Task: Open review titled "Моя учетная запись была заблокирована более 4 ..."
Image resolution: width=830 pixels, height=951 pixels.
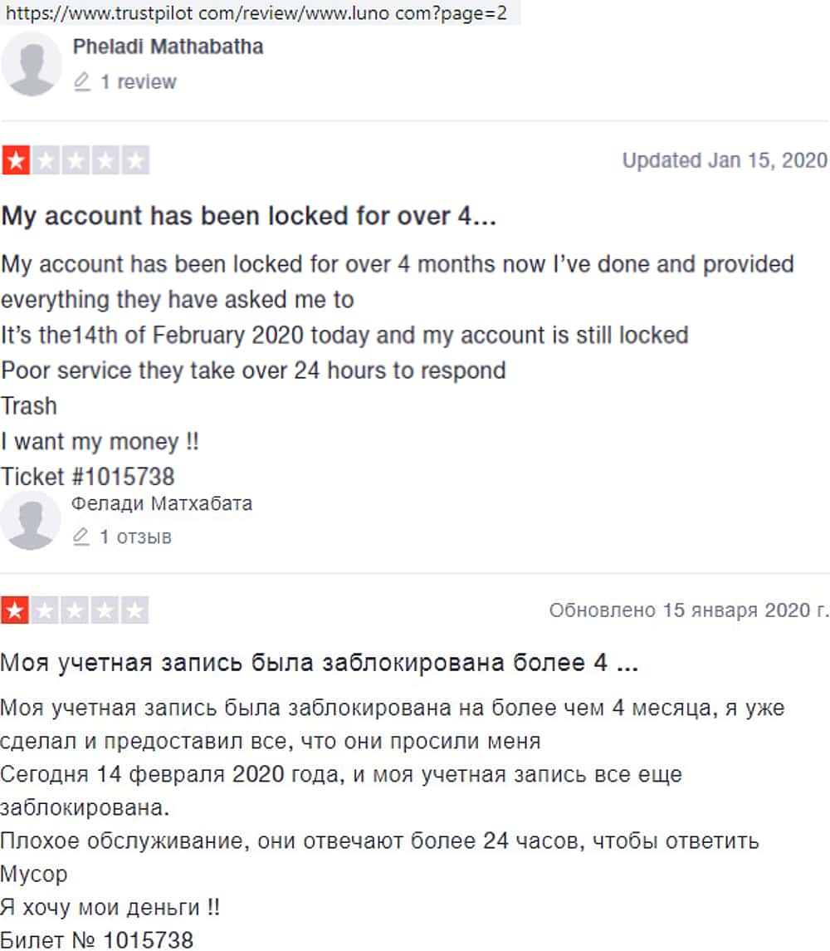Action: 319,664
